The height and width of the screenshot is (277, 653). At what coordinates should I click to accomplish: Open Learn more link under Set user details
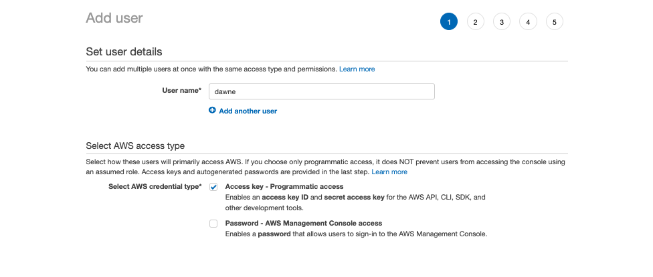[357, 69]
